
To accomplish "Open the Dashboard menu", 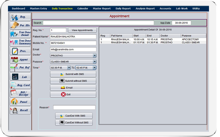I will pyautogui.click(x=18, y=8).
